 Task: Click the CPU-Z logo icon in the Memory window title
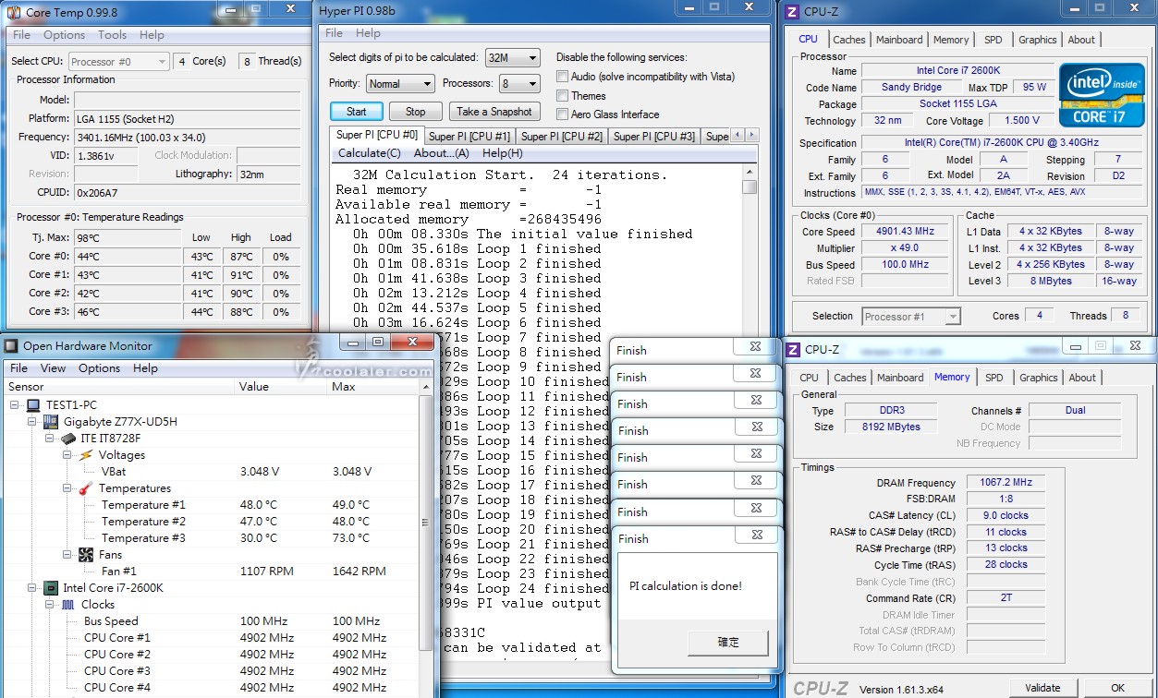[x=793, y=350]
